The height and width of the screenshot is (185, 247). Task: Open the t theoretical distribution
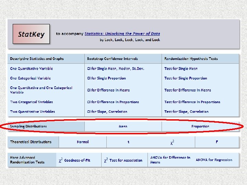click(x=128, y=142)
